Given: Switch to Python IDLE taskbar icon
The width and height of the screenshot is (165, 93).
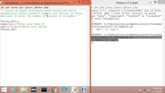Looking at the screenshot, I should (75, 90).
